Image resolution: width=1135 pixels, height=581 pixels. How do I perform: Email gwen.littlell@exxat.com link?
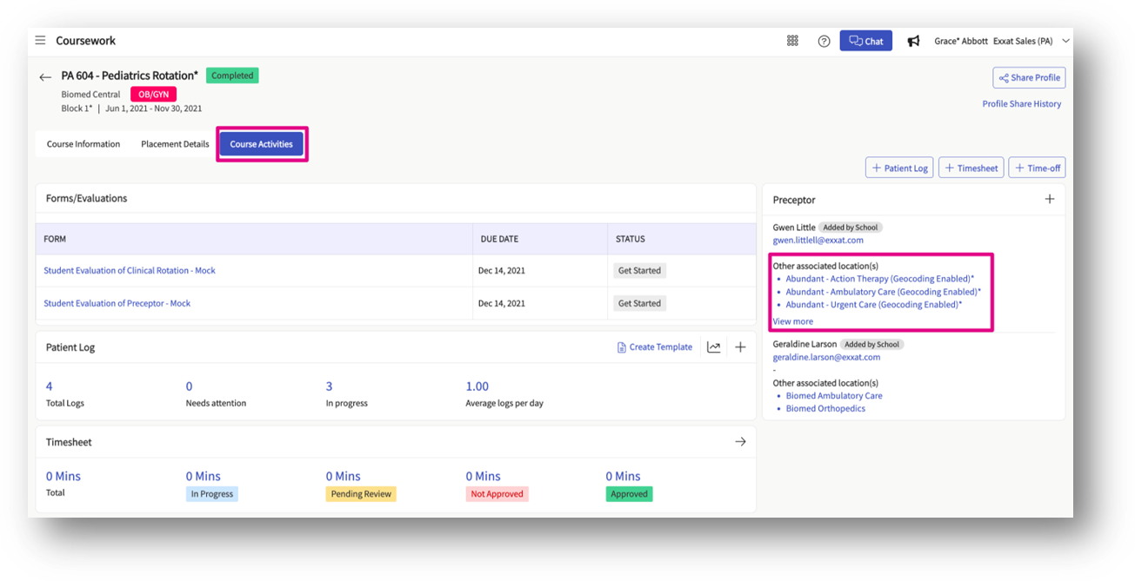click(818, 240)
